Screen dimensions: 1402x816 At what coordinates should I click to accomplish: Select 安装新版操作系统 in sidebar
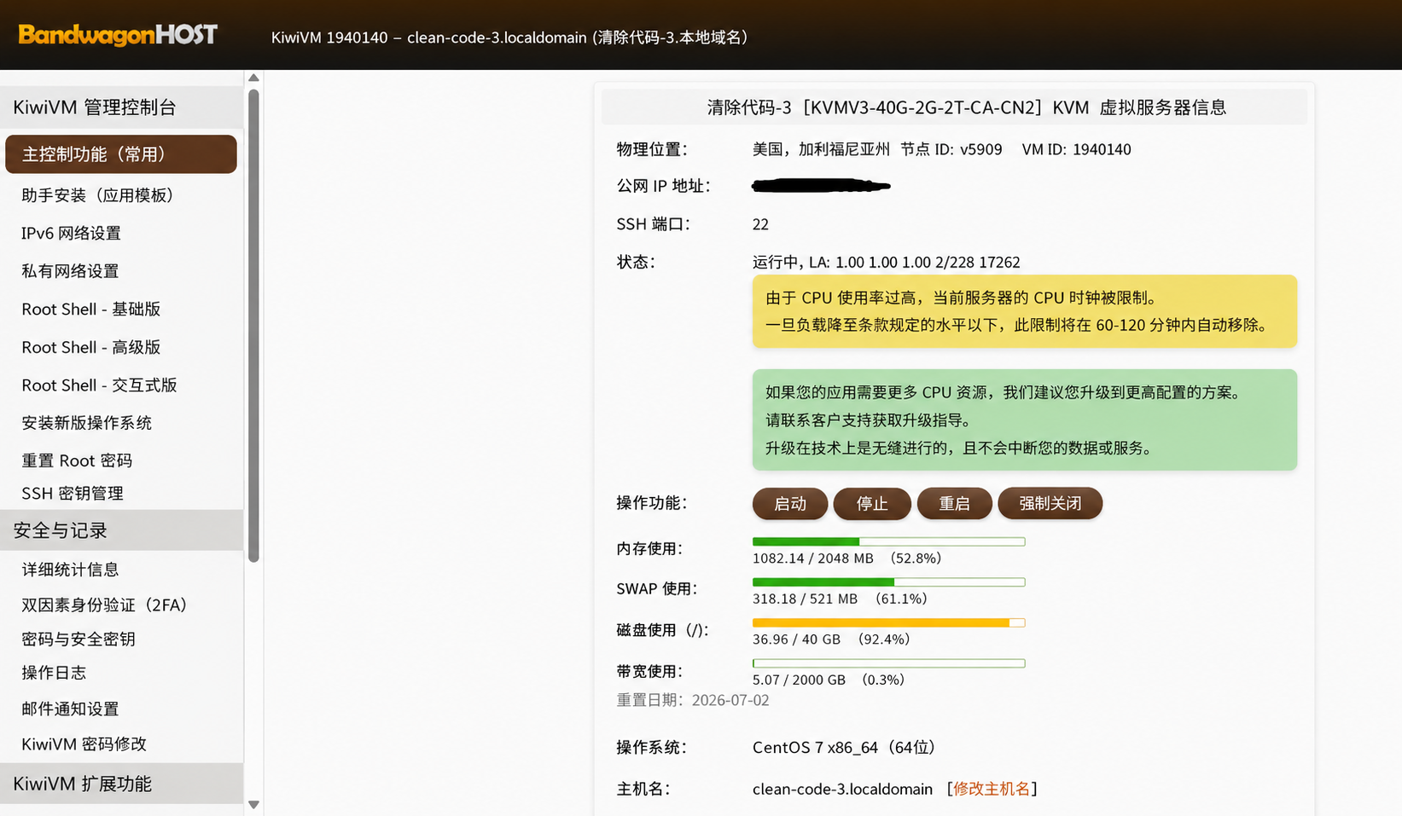point(86,423)
